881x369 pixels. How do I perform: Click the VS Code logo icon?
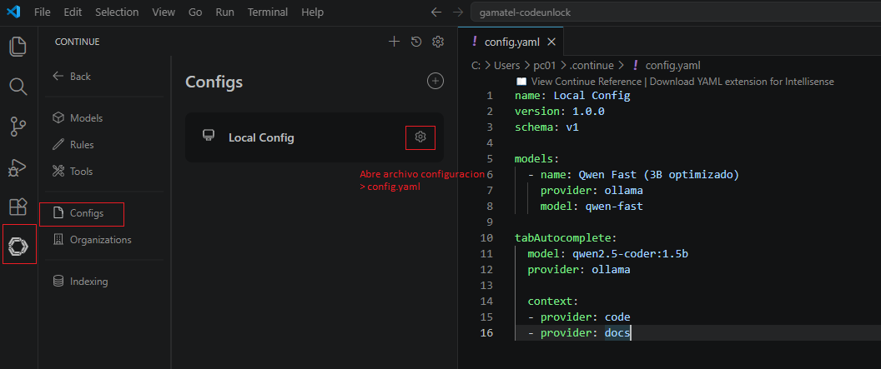pos(13,12)
